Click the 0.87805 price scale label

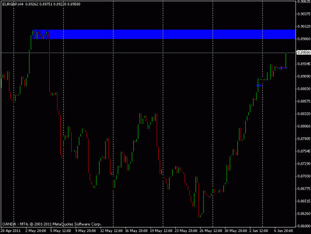[304, 139]
